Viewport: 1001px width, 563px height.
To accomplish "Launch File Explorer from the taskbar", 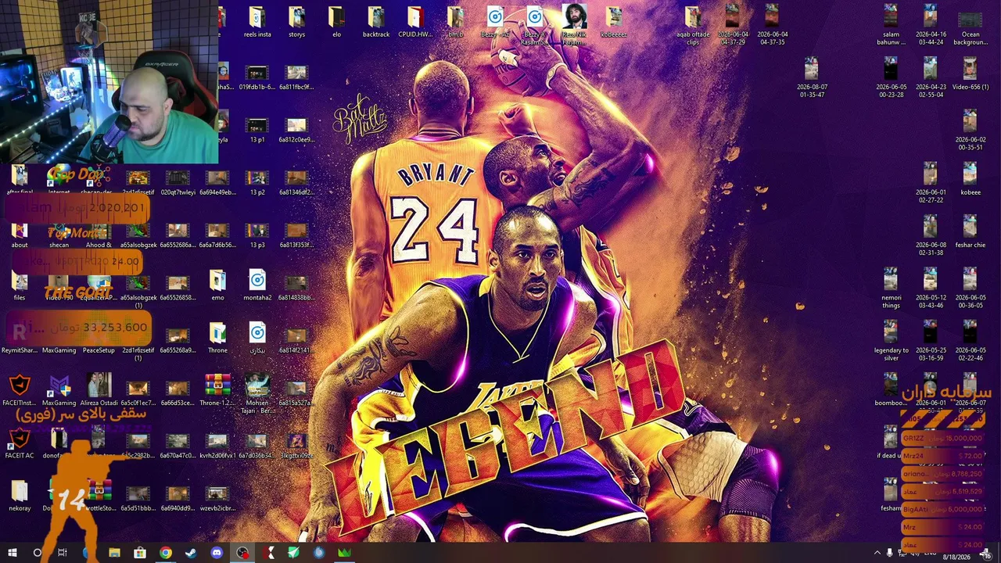I will pos(114,553).
